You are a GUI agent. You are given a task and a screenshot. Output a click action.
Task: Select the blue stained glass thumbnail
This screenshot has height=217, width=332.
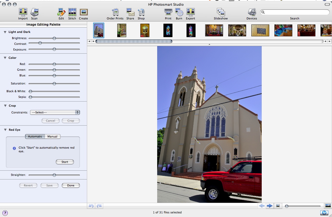(168, 31)
